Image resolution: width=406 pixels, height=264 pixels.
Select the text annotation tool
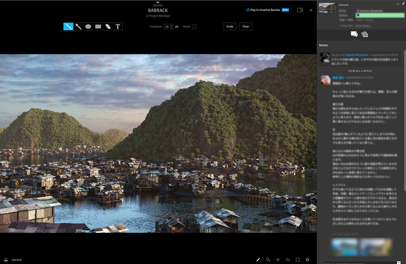coord(118,27)
